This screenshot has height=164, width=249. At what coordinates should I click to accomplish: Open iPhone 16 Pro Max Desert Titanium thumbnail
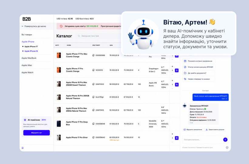pos(59,84)
